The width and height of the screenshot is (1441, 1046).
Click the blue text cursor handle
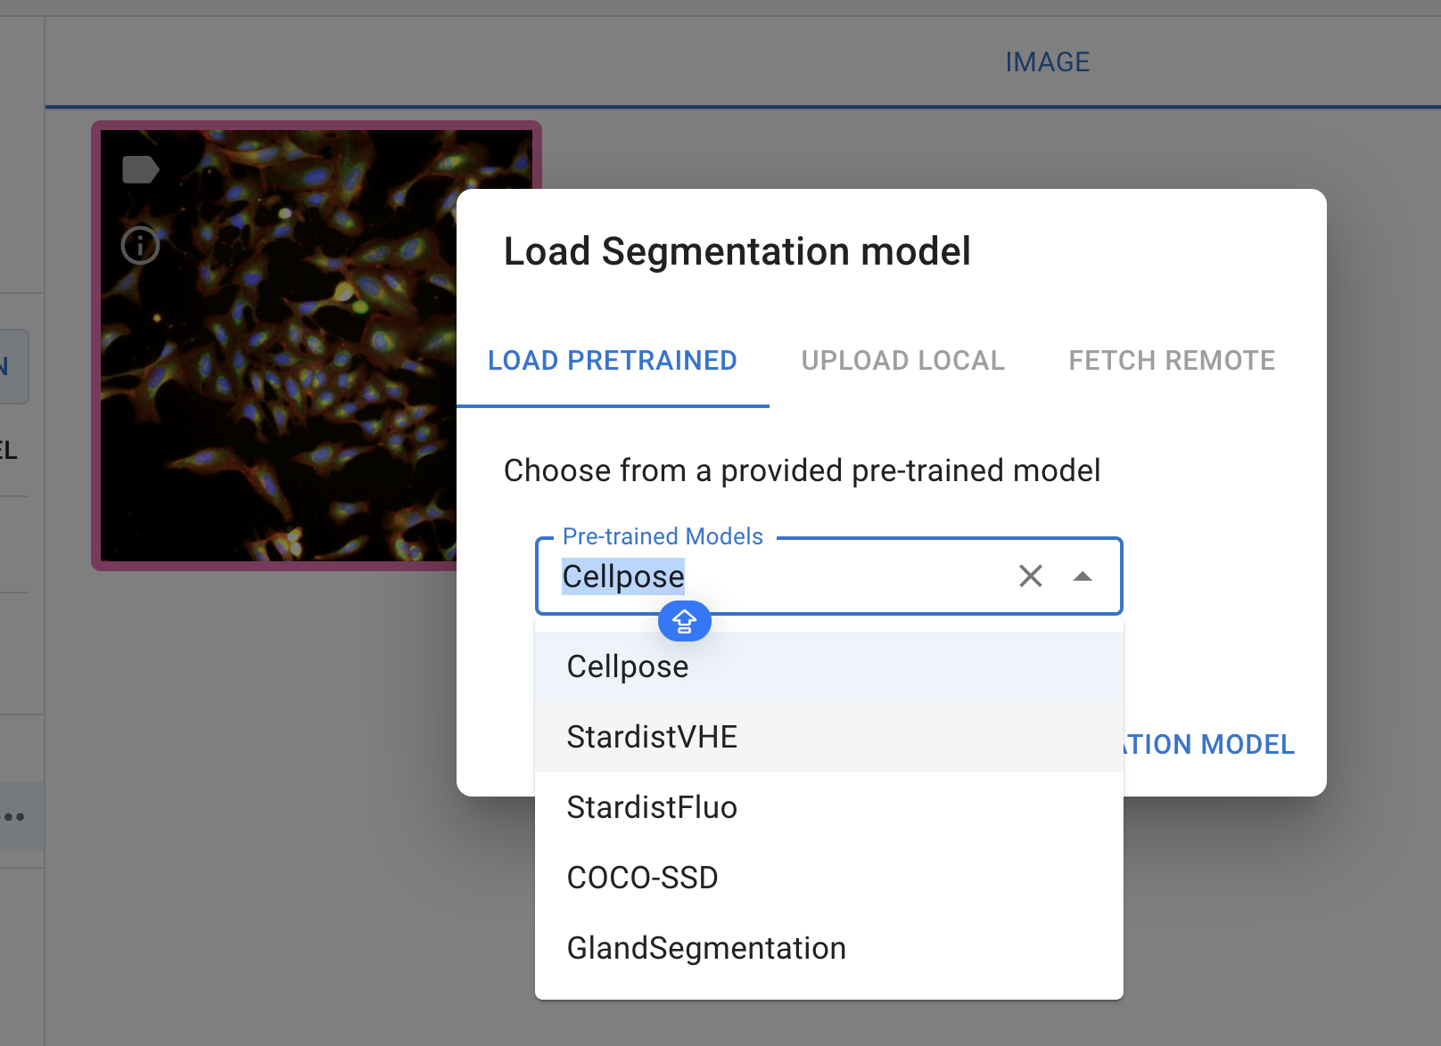click(685, 621)
